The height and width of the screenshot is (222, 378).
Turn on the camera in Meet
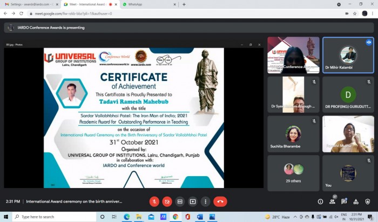pyautogui.click(x=167, y=201)
